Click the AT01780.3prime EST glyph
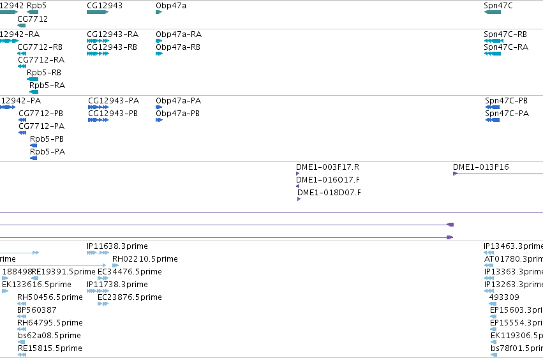This screenshot has width=543, height=358. [x=489, y=265]
